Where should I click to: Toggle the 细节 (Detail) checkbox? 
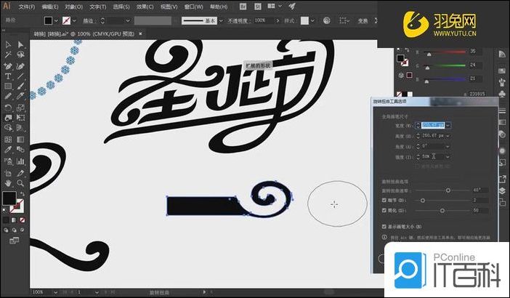pos(384,200)
